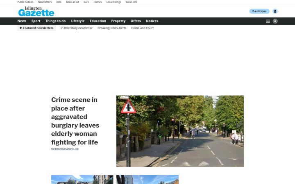
Task: Open the News menu
Action: (x=22, y=21)
